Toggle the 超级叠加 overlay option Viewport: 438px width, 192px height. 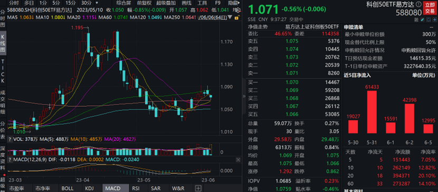pyautogui.click(x=166, y=3)
